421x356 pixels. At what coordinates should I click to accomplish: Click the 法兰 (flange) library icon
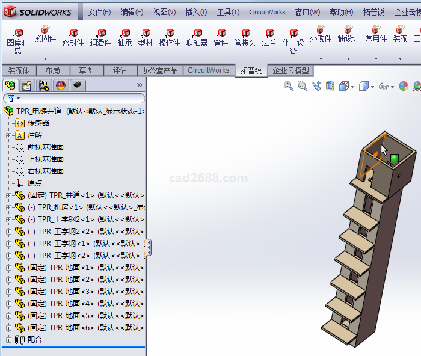click(269, 38)
